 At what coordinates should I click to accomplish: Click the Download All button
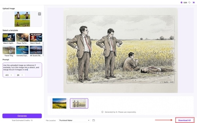[185, 120]
